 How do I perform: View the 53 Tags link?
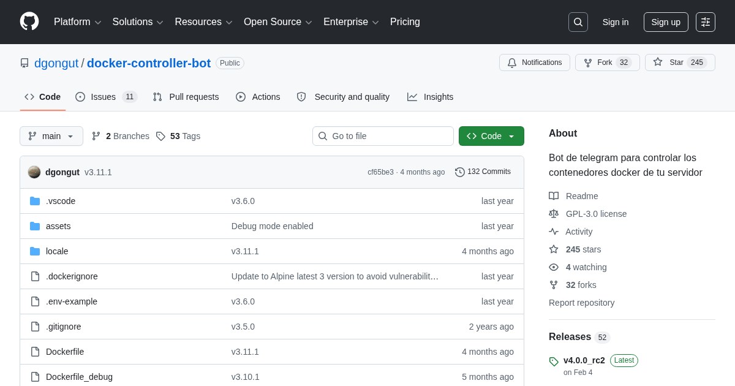178,136
